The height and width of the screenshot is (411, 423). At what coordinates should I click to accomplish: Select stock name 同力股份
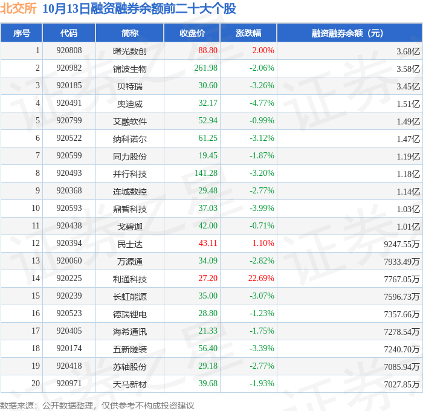[x=130, y=157]
